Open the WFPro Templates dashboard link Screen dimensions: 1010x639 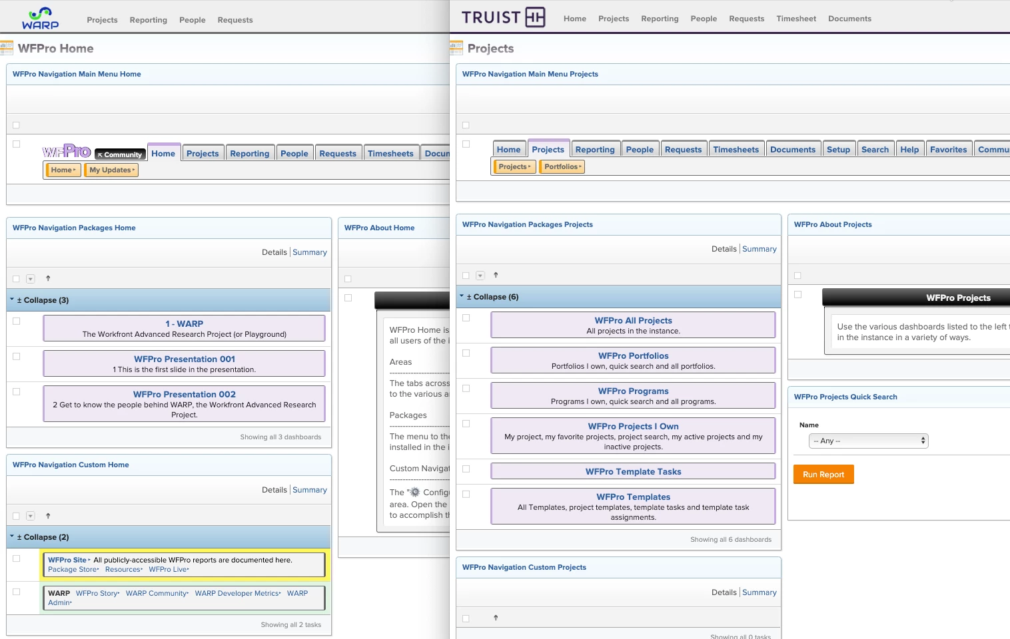(x=633, y=497)
